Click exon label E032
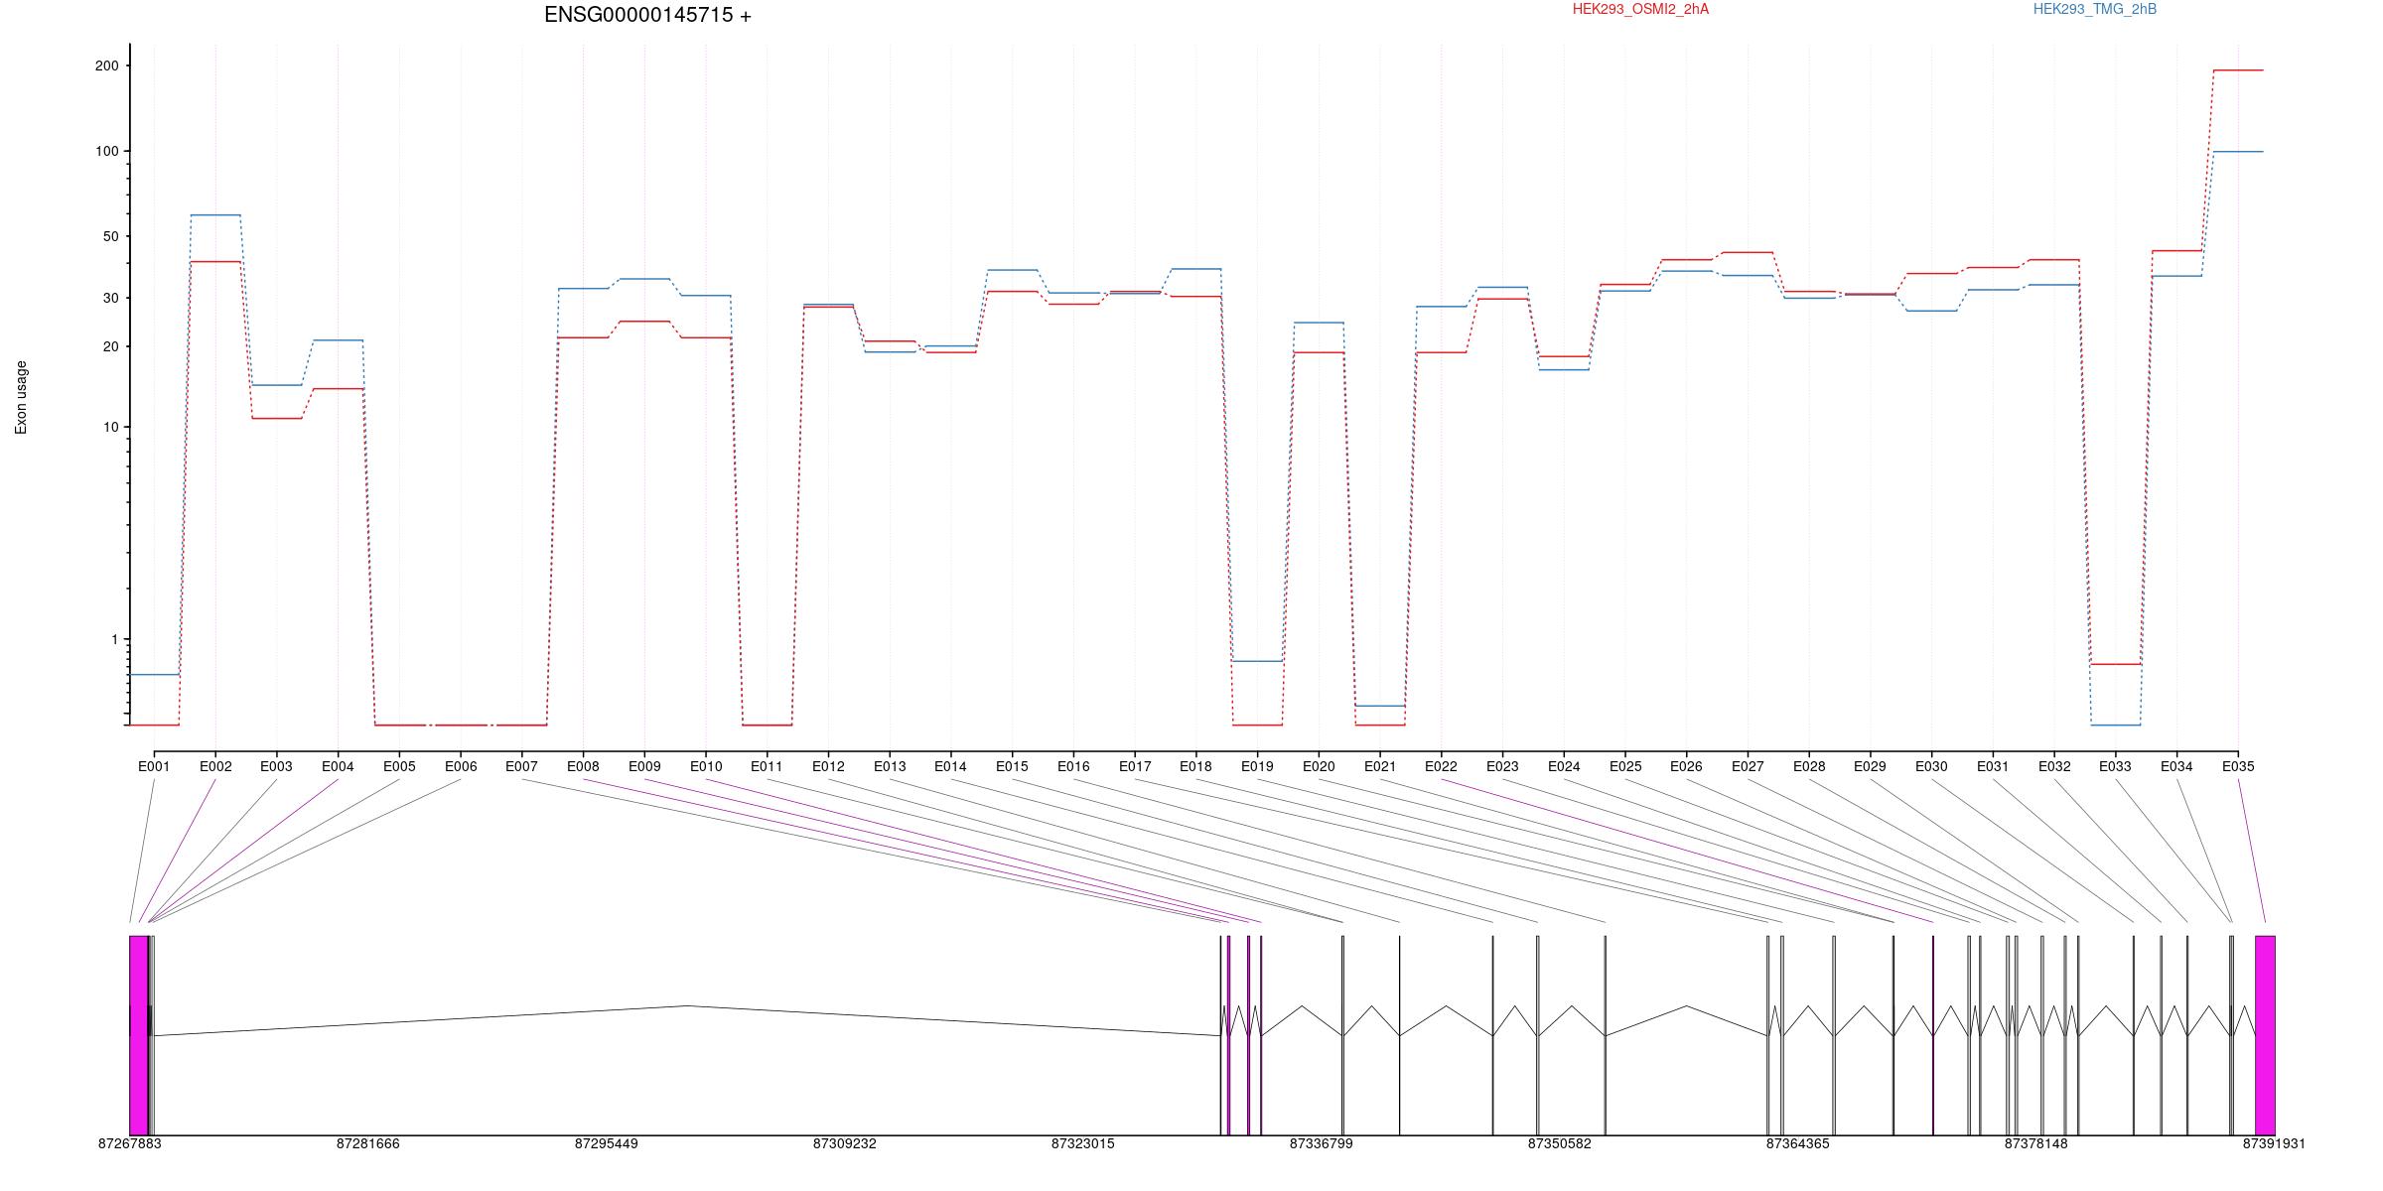The height and width of the screenshot is (1191, 2383). point(2054,766)
